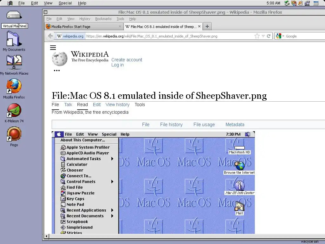Viewport: 325px width, 244px height.
Task: Close the File:Mac OS 8.1 tab
Action: 199,26
